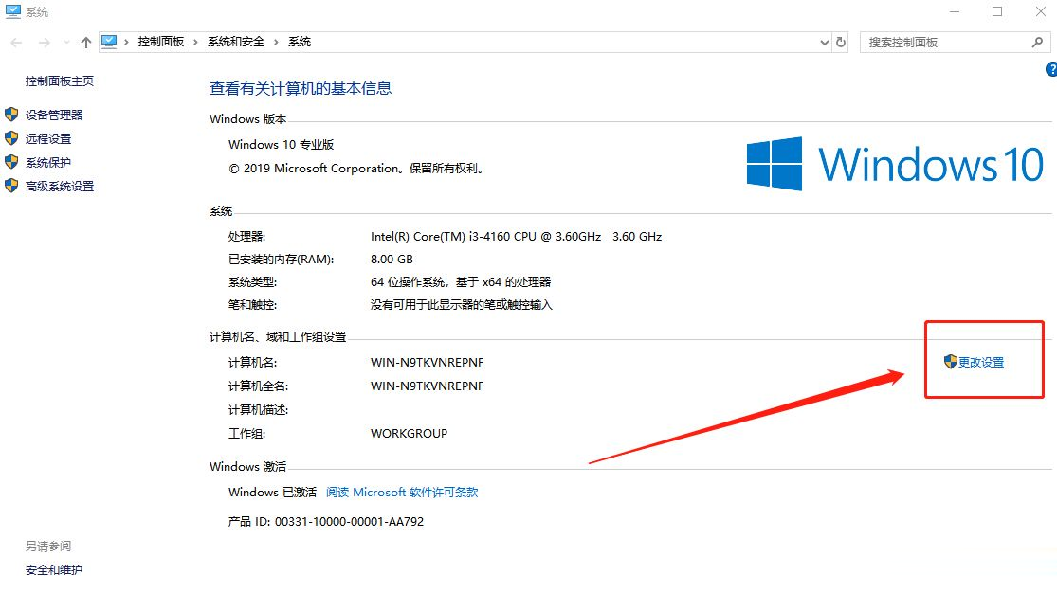Click the computer icon in address bar

coord(109,42)
